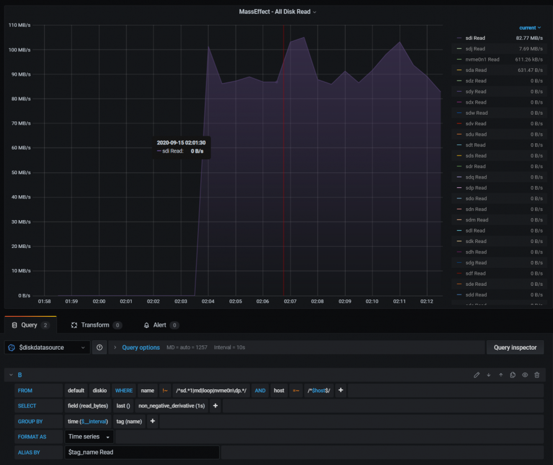Add a SELECT function with the plus icon

tap(215, 406)
